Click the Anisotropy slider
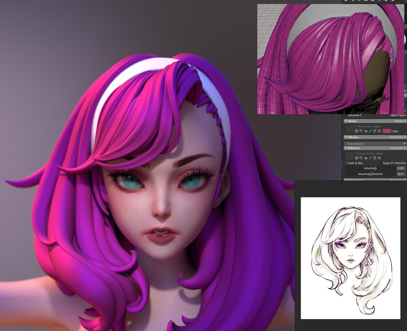The width and height of the screenshot is (407, 331). click(370, 168)
